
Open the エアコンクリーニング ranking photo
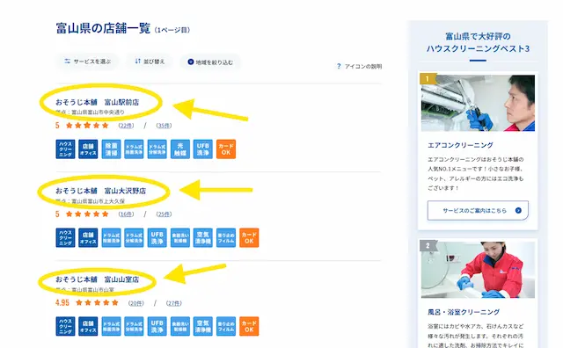pos(478,103)
